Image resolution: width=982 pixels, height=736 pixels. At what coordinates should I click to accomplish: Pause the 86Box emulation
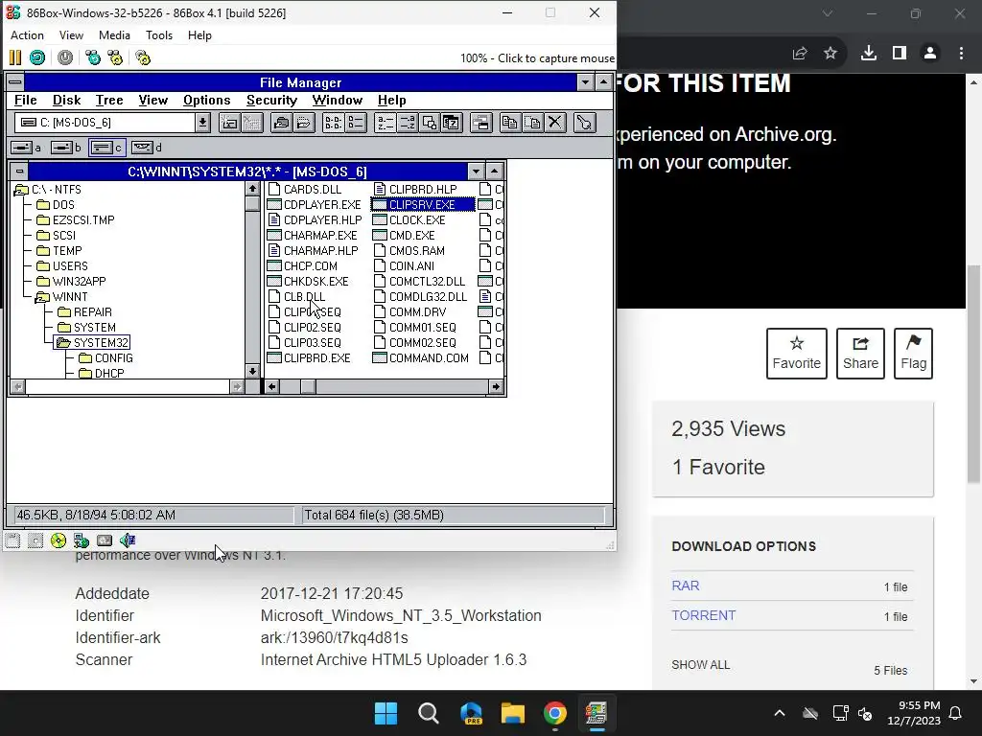point(15,57)
